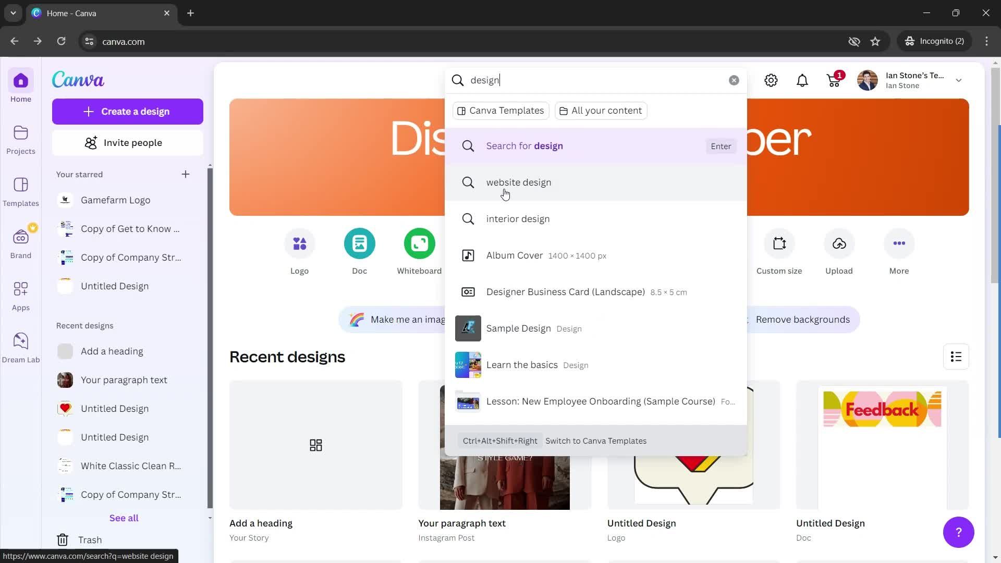
Task: View site information icon in address bar
Action: 89,41
